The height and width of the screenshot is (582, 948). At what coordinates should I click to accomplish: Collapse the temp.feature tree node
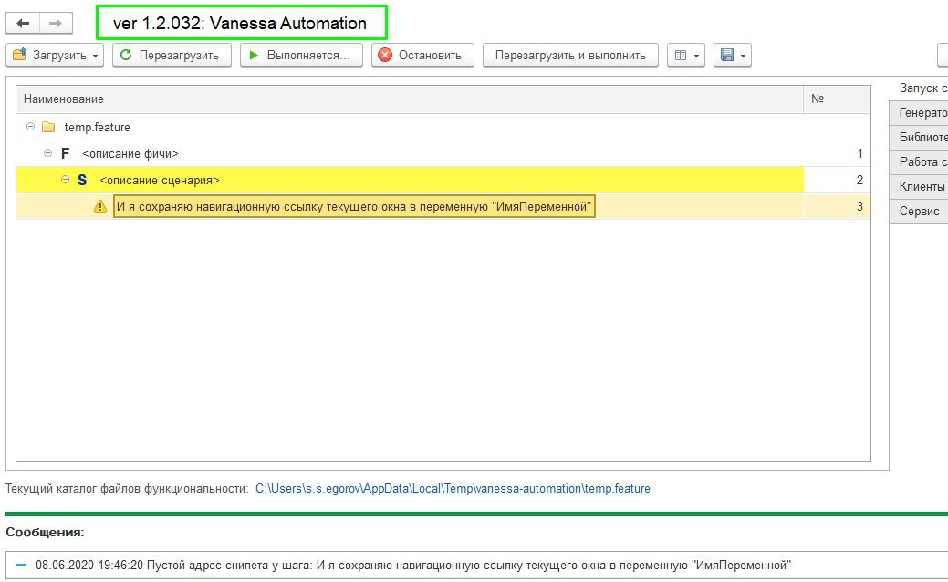30,127
